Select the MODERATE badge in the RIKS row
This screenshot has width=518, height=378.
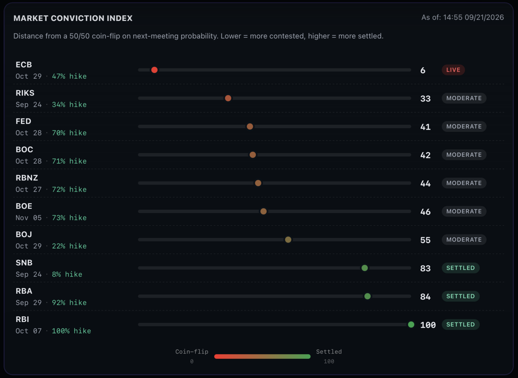pos(464,98)
